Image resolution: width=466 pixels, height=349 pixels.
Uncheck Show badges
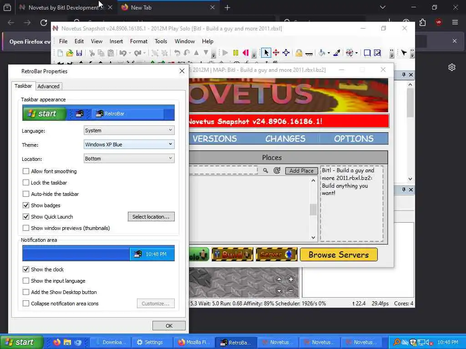coord(26,205)
